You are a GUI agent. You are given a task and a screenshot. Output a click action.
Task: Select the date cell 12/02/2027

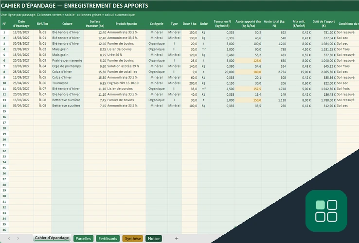pos(21,32)
